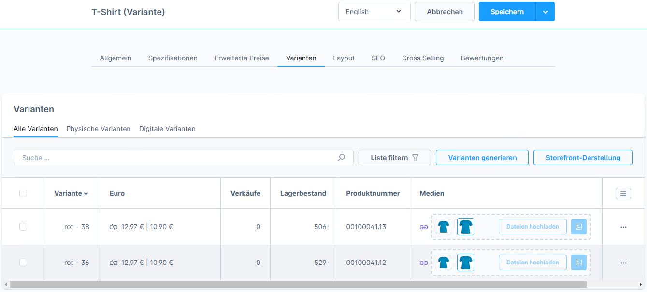The height and width of the screenshot is (292, 647).
Task: Switch to the Spezifikationen tab
Action: tap(173, 58)
